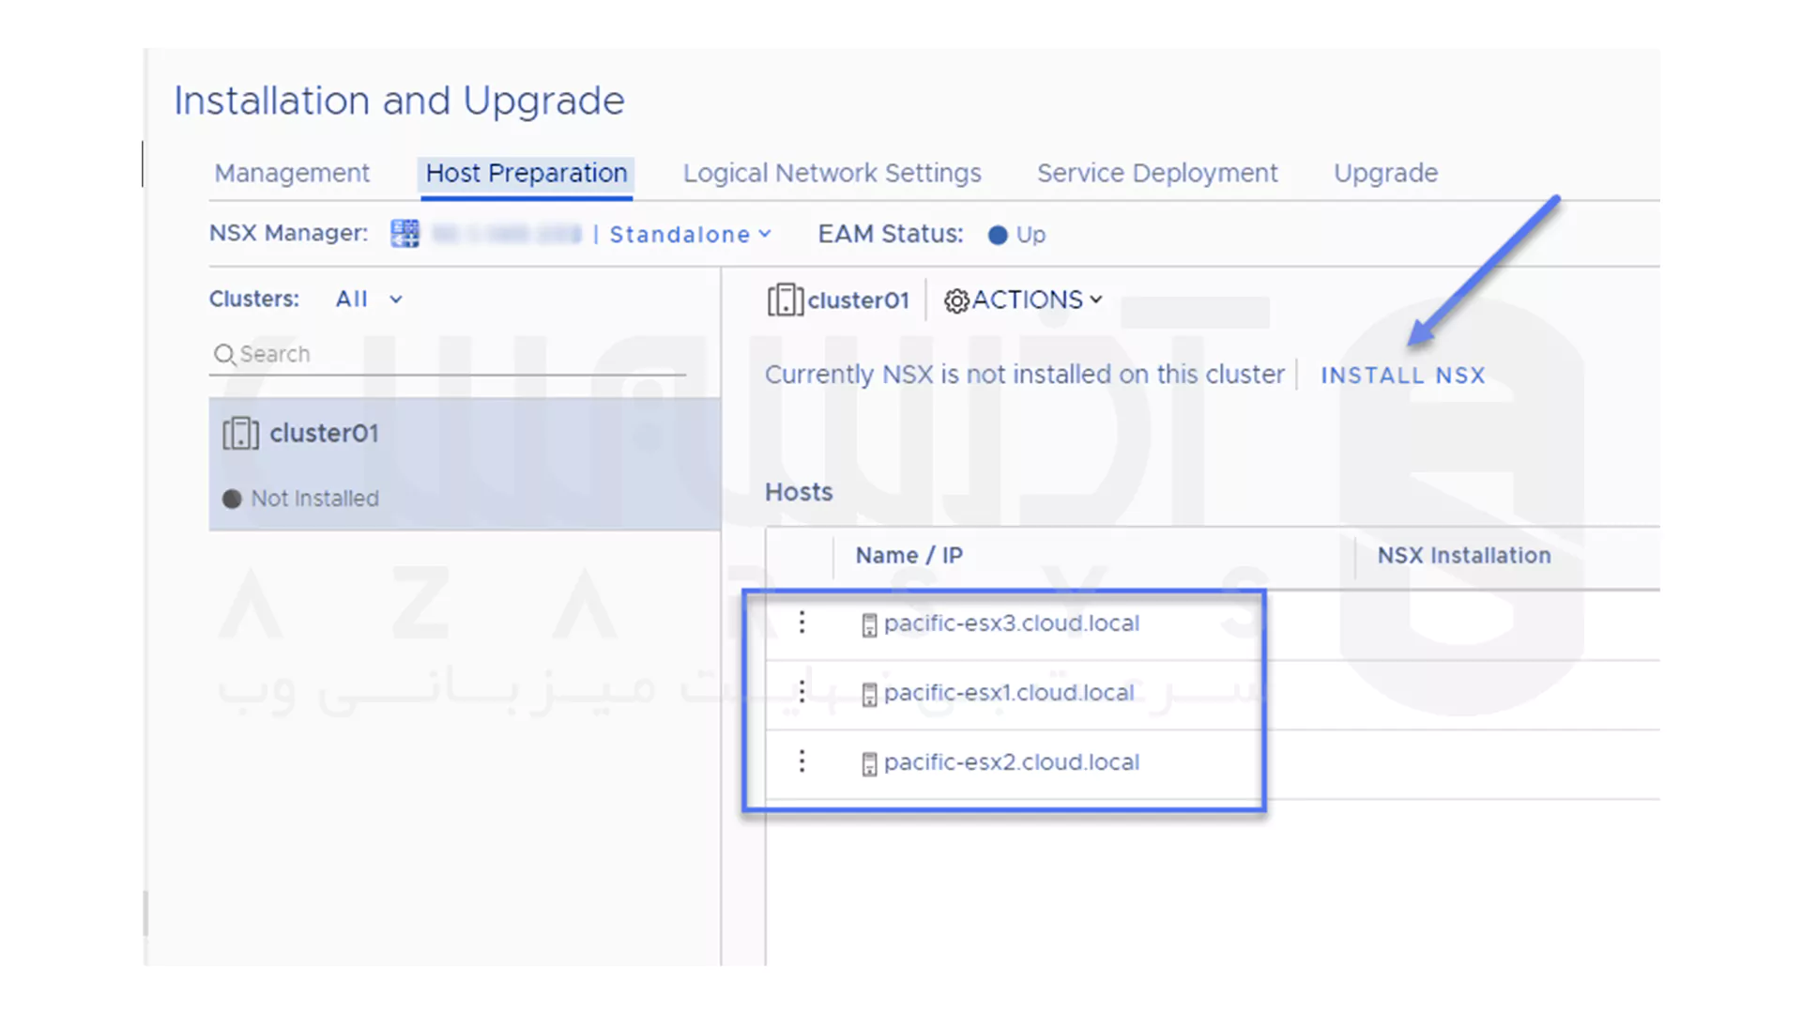Click the search magnifier icon
Image resolution: width=1802 pixels, height=1014 pixels.
click(x=224, y=355)
